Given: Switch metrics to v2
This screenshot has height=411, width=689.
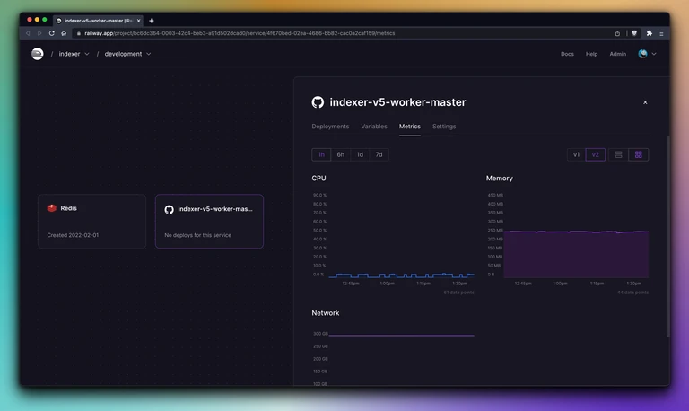Looking at the screenshot, I should pyautogui.click(x=596, y=154).
